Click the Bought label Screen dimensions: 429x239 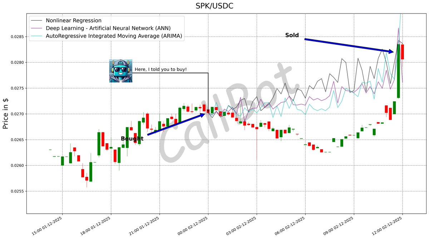(132, 139)
